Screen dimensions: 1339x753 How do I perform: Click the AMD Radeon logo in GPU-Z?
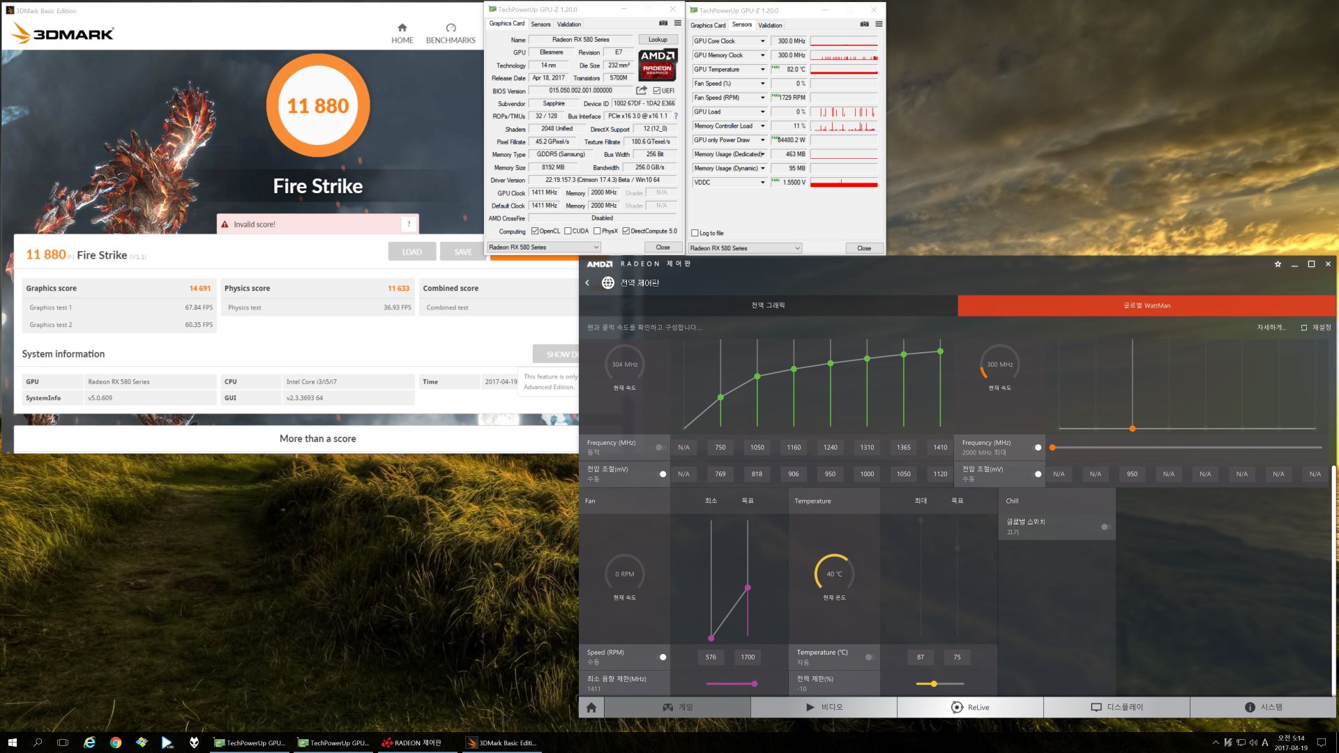pos(658,65)
